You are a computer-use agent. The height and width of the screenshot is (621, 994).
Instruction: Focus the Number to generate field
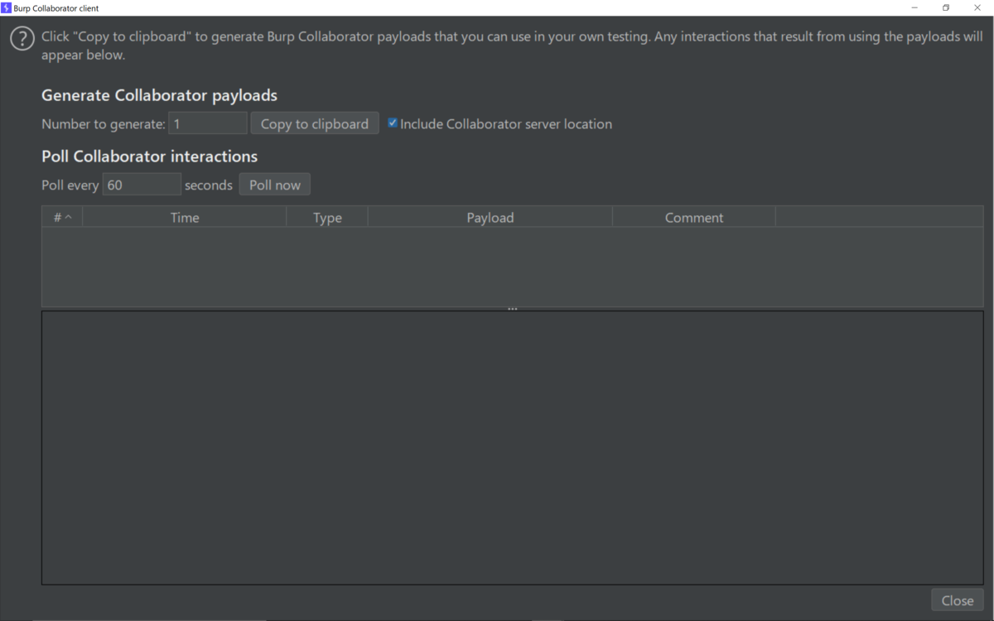tap(208, 123)
